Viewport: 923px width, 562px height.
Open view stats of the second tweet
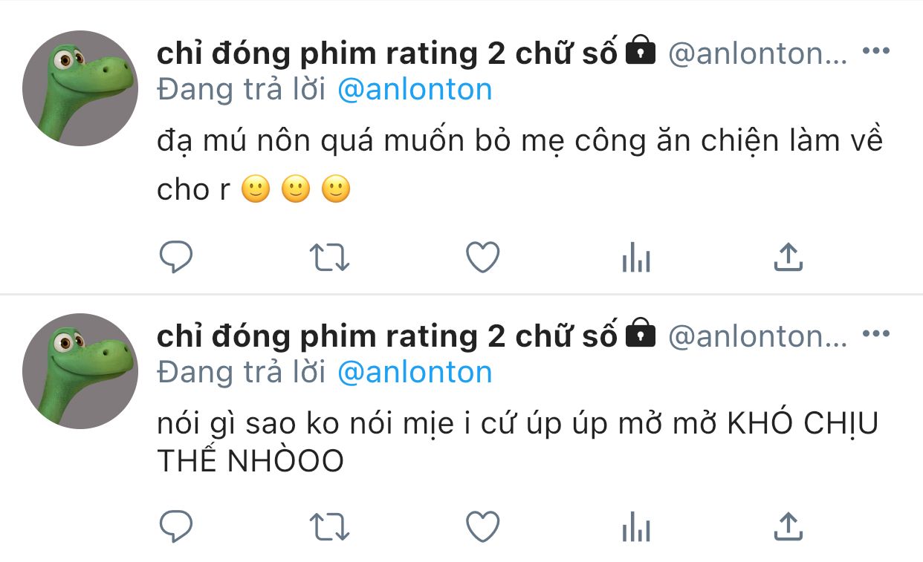(x=636, y=528)
